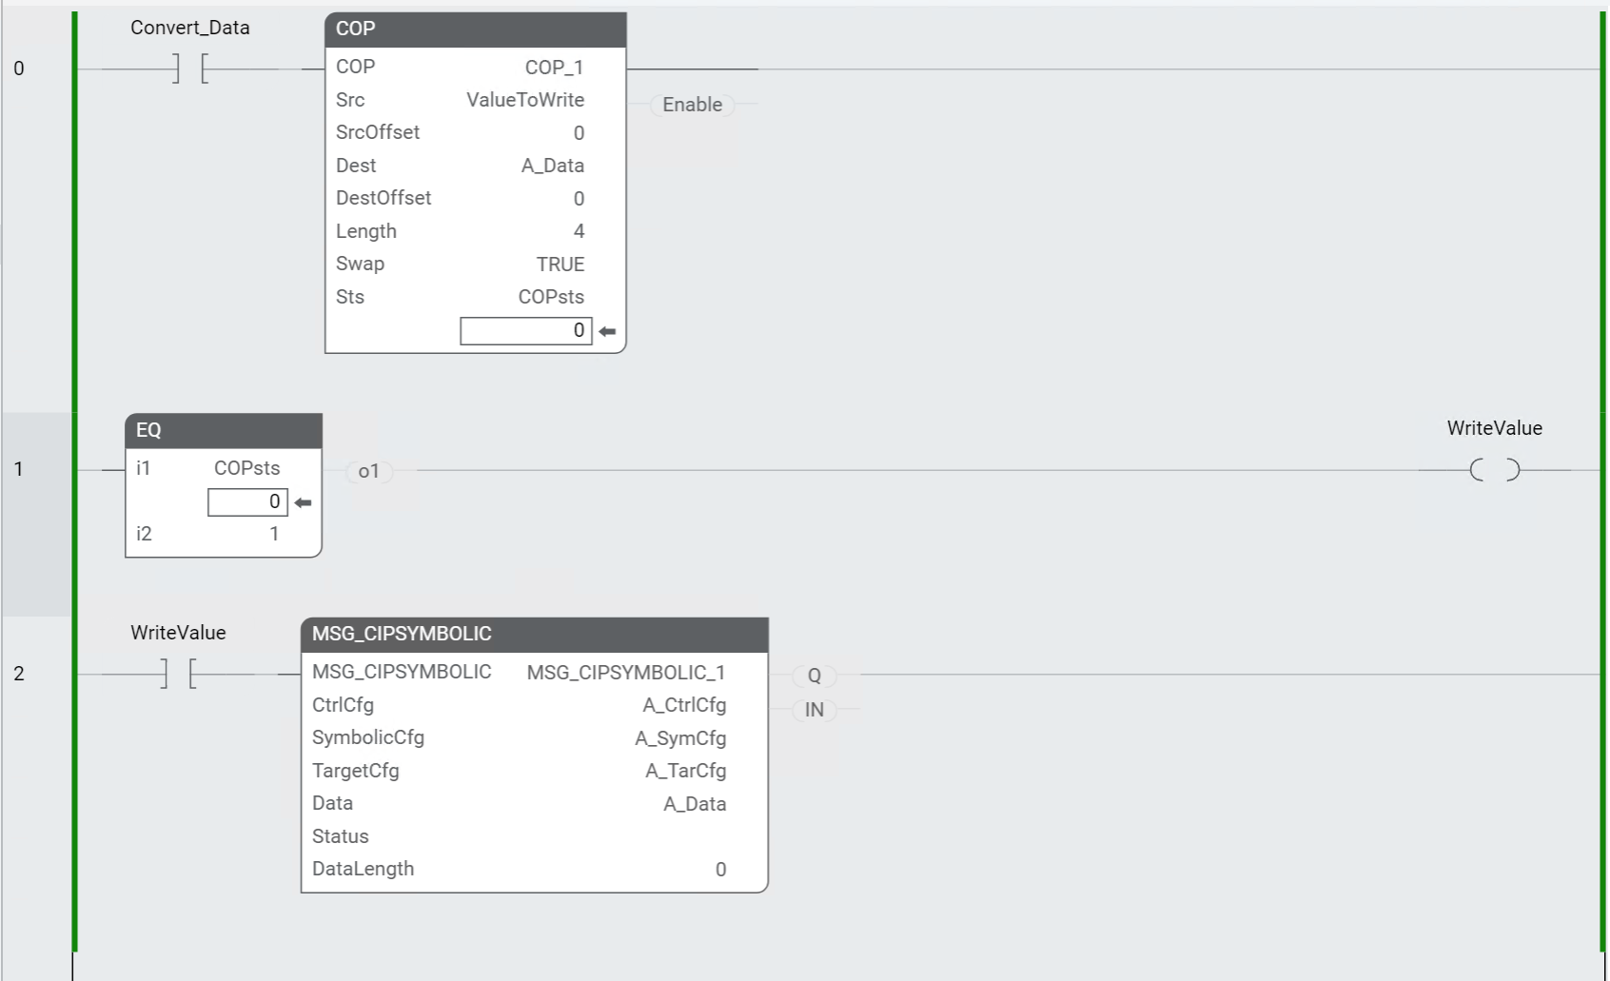
Task: Click the green power rail on the left
Action: (73, 476)
